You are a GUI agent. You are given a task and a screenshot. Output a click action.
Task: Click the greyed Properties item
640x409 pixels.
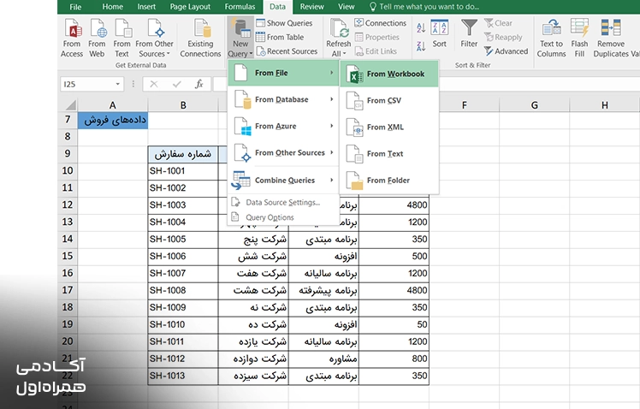pyautogui.click(x=377, y=37)
